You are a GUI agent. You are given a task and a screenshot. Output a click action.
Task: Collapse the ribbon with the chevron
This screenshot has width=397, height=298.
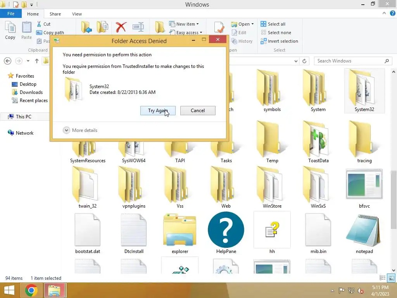(x=384, y=13)
